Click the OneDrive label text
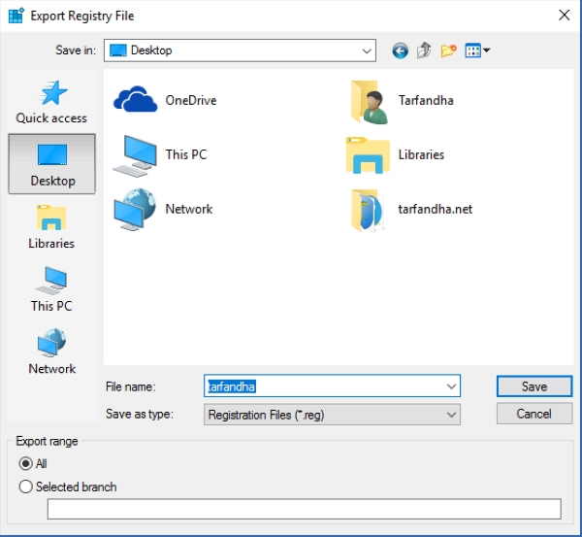This screenshot has width=582, height=537. click(191, 100)
